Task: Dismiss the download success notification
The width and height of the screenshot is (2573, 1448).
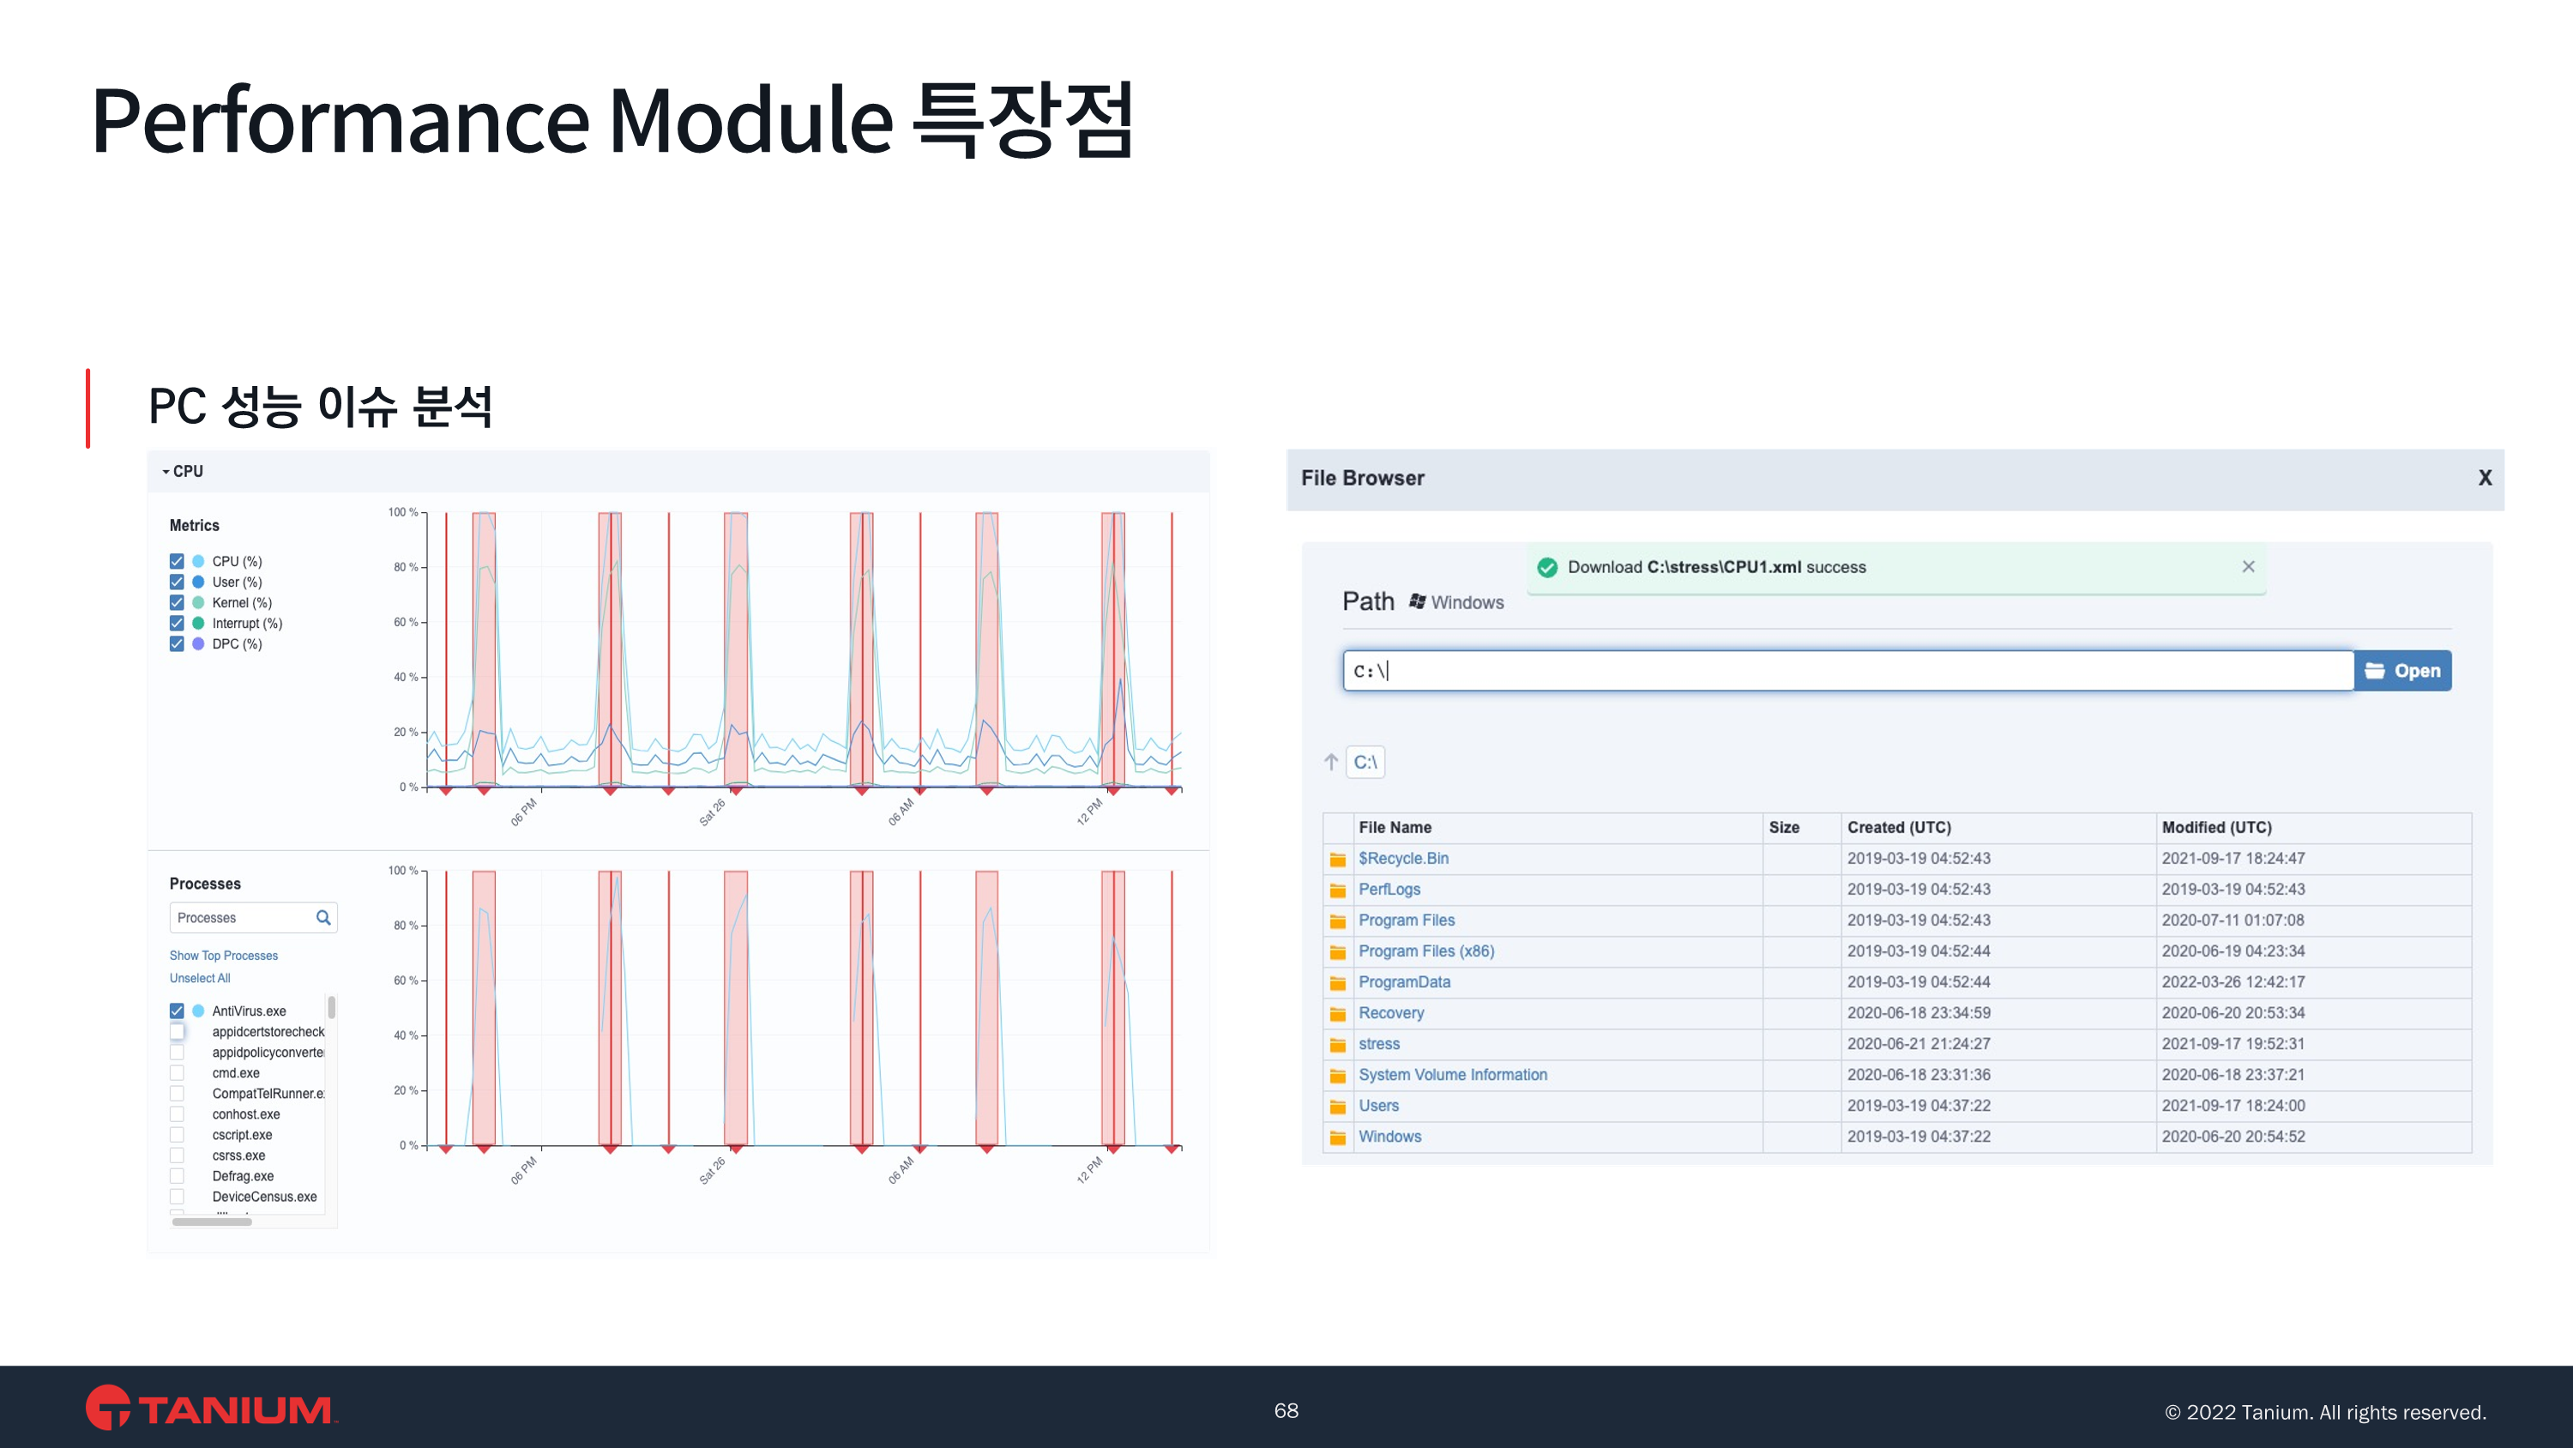Action: tap(2247, 567)
